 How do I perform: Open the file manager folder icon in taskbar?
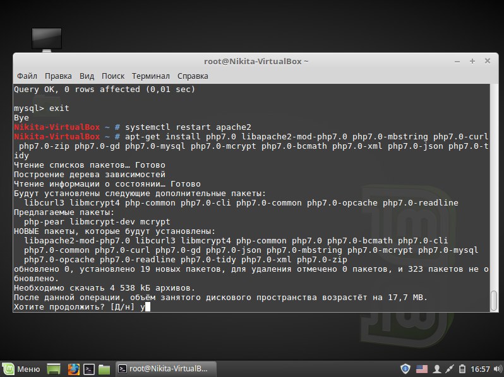pyautogui.click(x=104, y=369)
